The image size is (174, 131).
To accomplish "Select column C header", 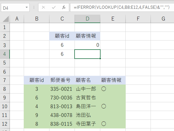I will pos(62,19).
